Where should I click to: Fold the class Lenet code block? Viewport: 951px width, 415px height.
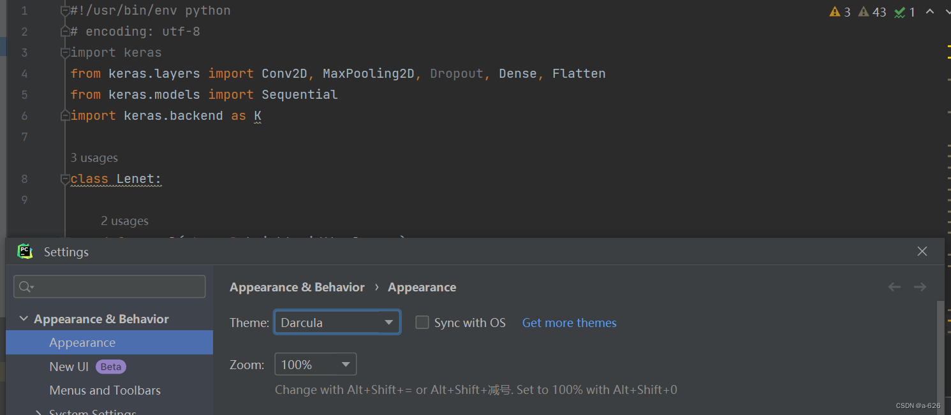tap(65, 180)
